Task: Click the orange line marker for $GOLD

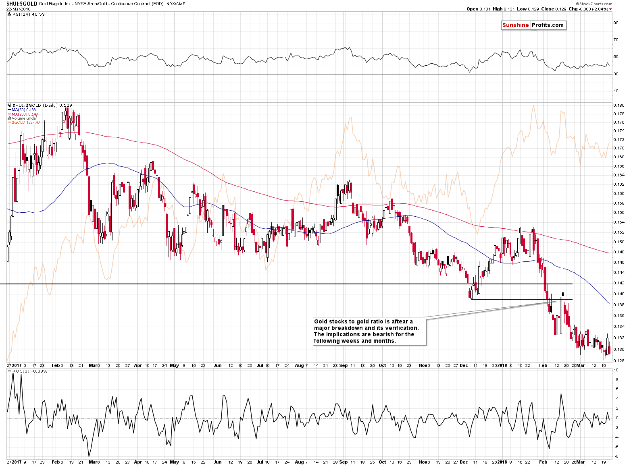Action: point(9,122)
